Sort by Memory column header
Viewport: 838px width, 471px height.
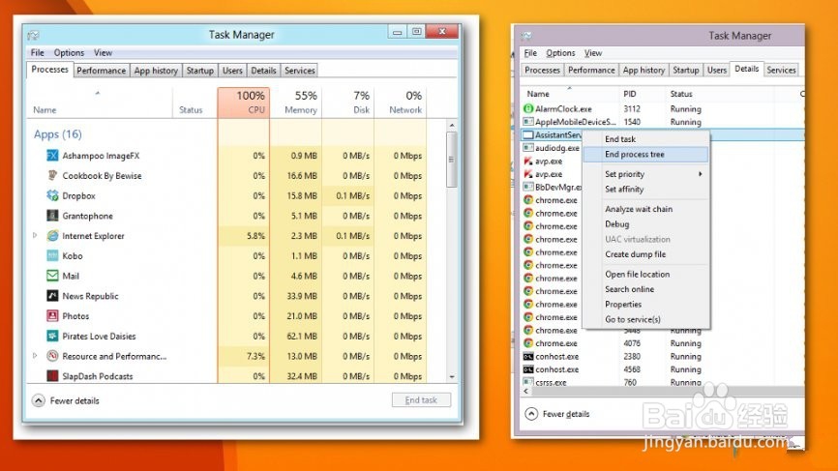[295, 103]
